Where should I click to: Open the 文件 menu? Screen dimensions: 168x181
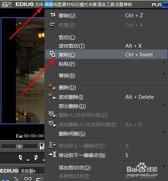point(39,5)
